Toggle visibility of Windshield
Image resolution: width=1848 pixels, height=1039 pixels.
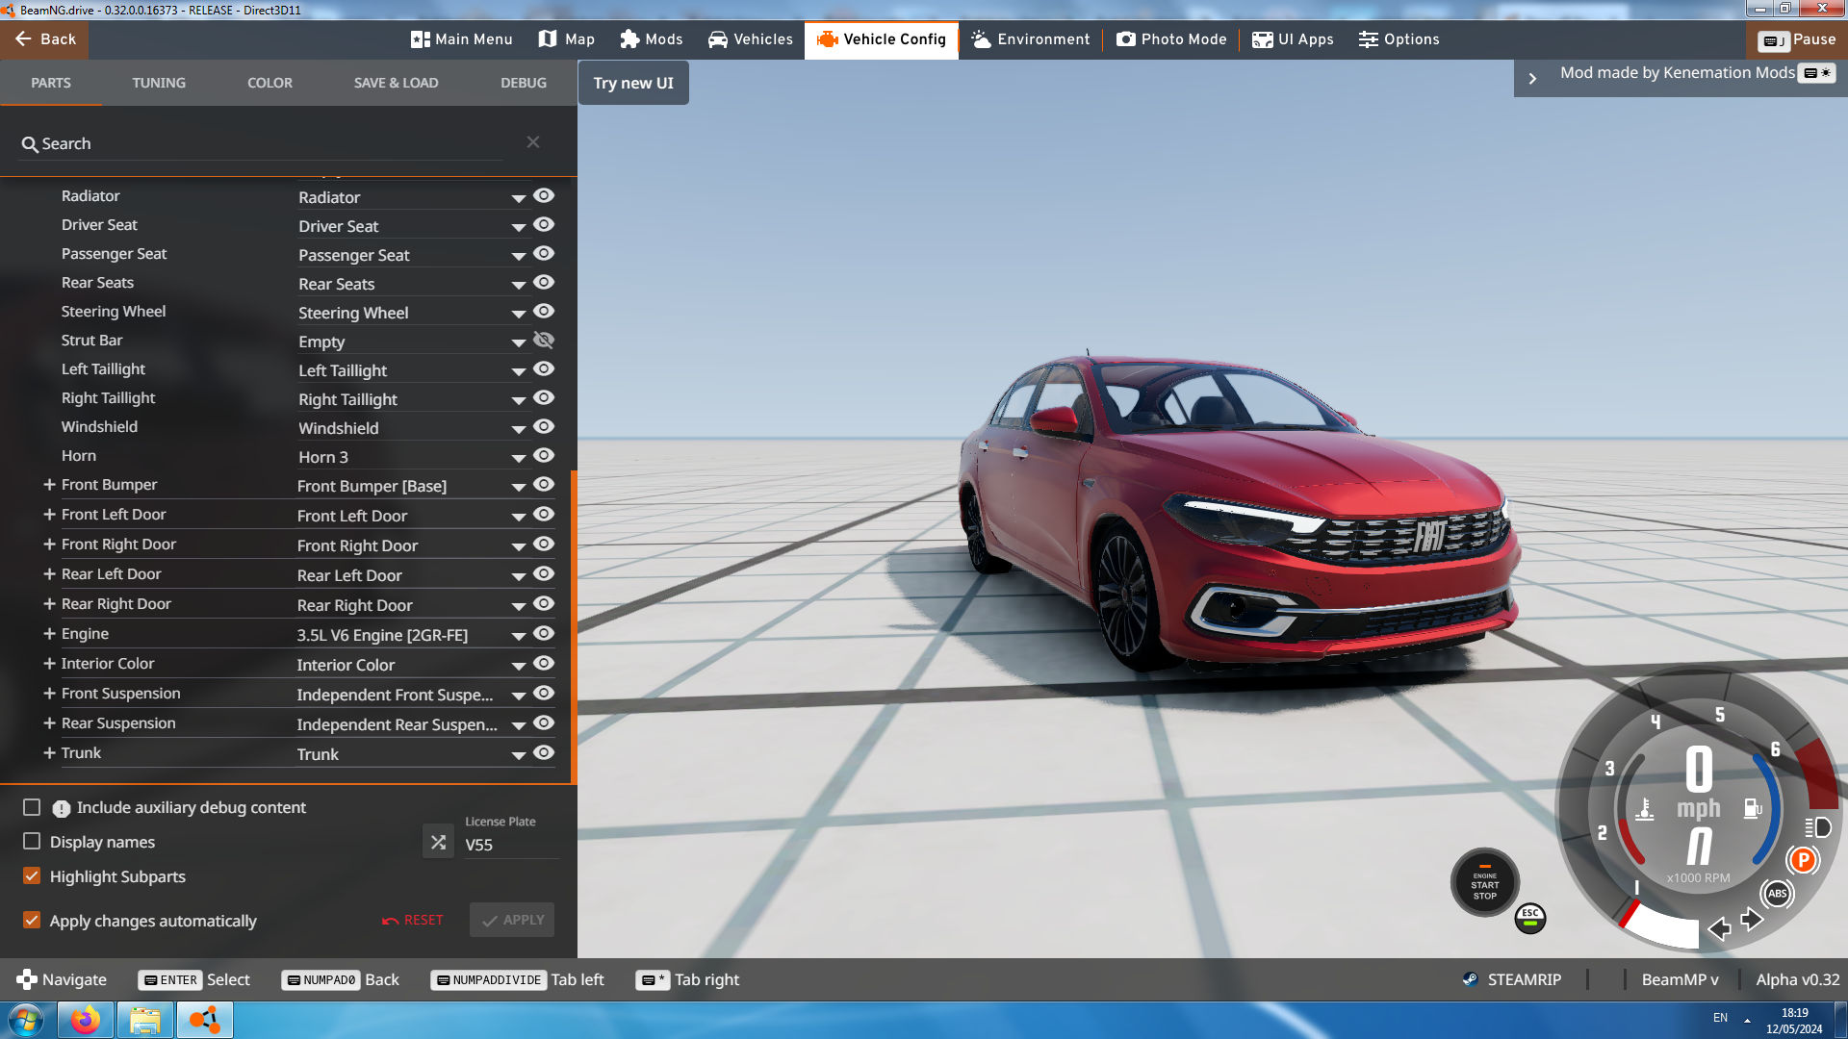(x=544, y=427)
